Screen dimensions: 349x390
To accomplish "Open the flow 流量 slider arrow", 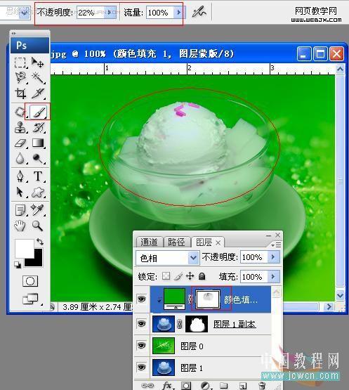I will 178,12.
